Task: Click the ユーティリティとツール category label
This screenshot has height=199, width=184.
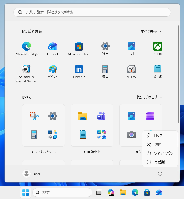Action: click(x=43, y=152)
